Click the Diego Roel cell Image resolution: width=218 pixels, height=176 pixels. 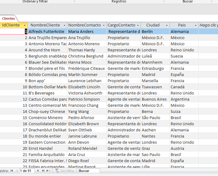click(x=87, y=161)
